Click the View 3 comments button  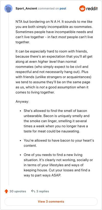(x=51, y=202)
